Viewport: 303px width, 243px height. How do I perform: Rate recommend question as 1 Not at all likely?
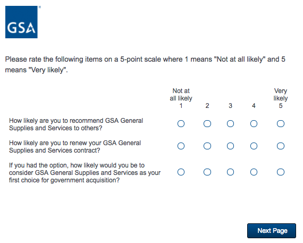click(181, 124)
